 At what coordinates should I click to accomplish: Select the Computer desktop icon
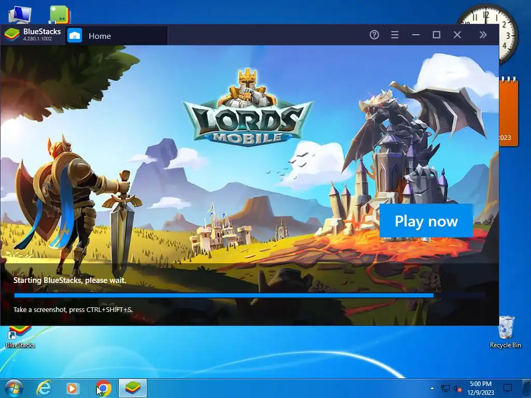coord(20,15)
